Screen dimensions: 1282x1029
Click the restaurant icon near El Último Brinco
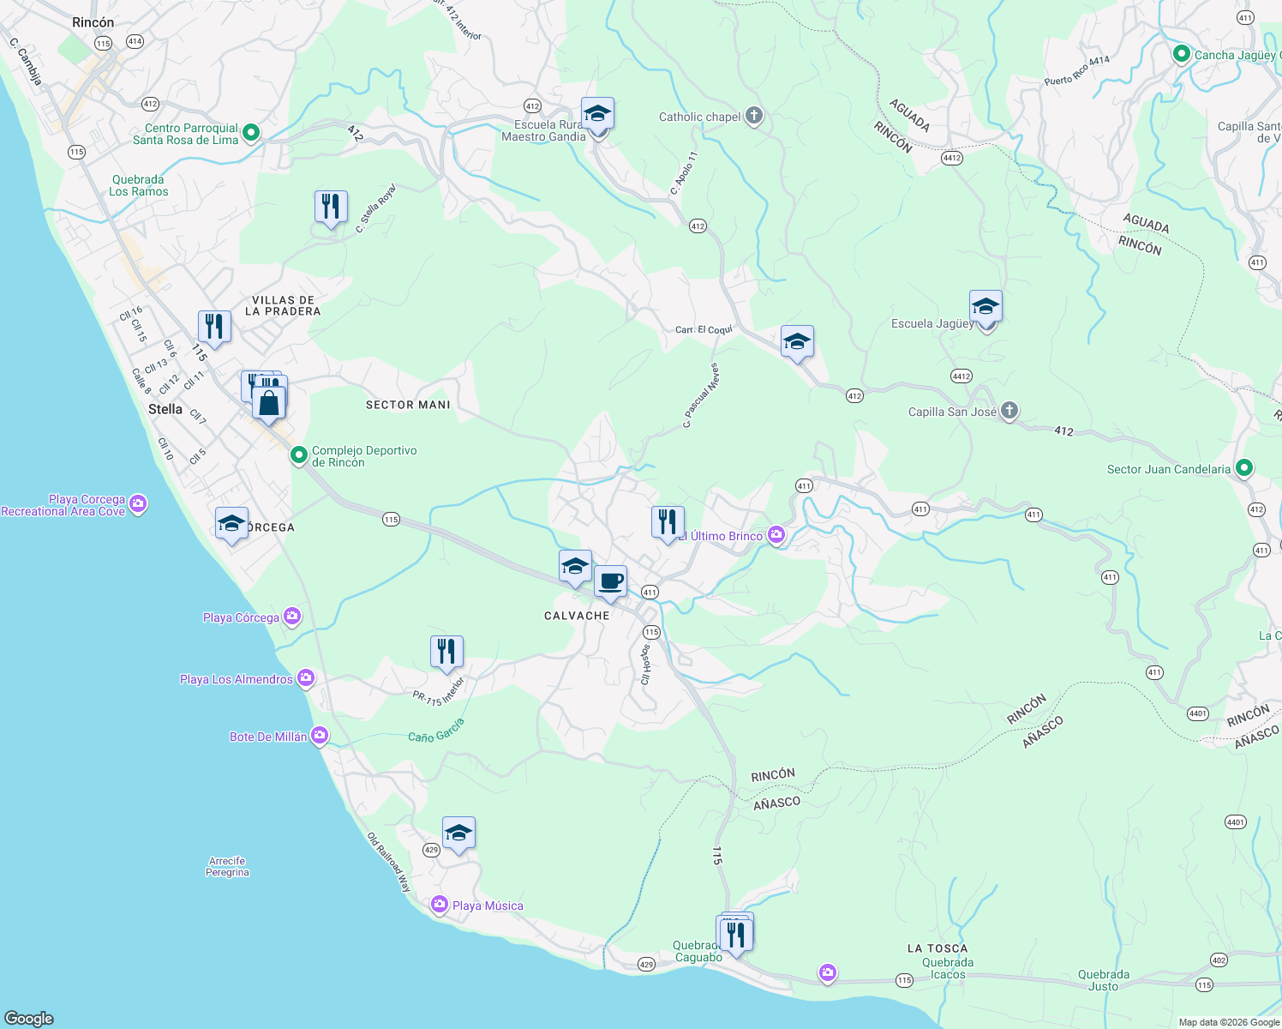(668, 519)
